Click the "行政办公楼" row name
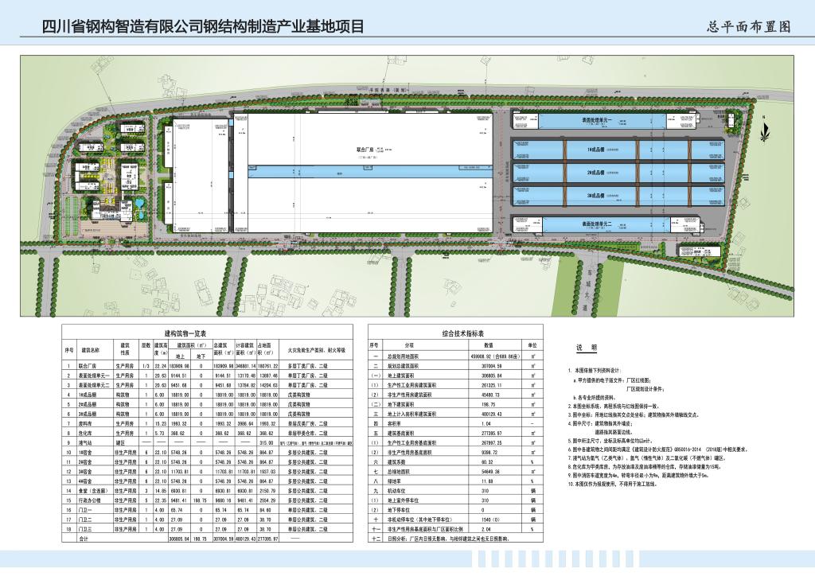 click(x=88, y=500)
